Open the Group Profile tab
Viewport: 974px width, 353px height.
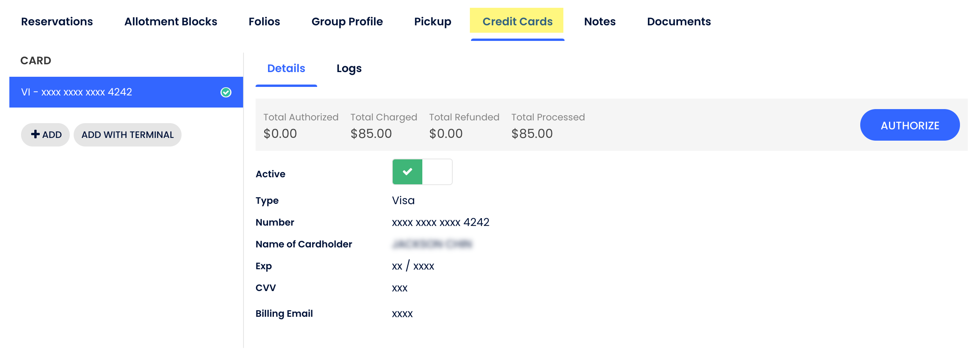[346, 21]
